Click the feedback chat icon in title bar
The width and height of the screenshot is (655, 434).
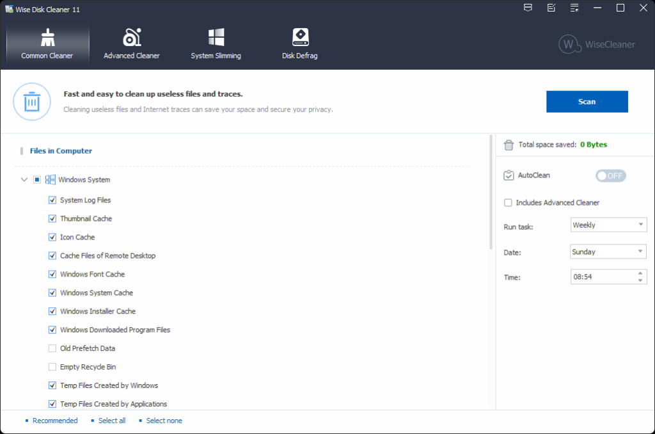(528, 8)
